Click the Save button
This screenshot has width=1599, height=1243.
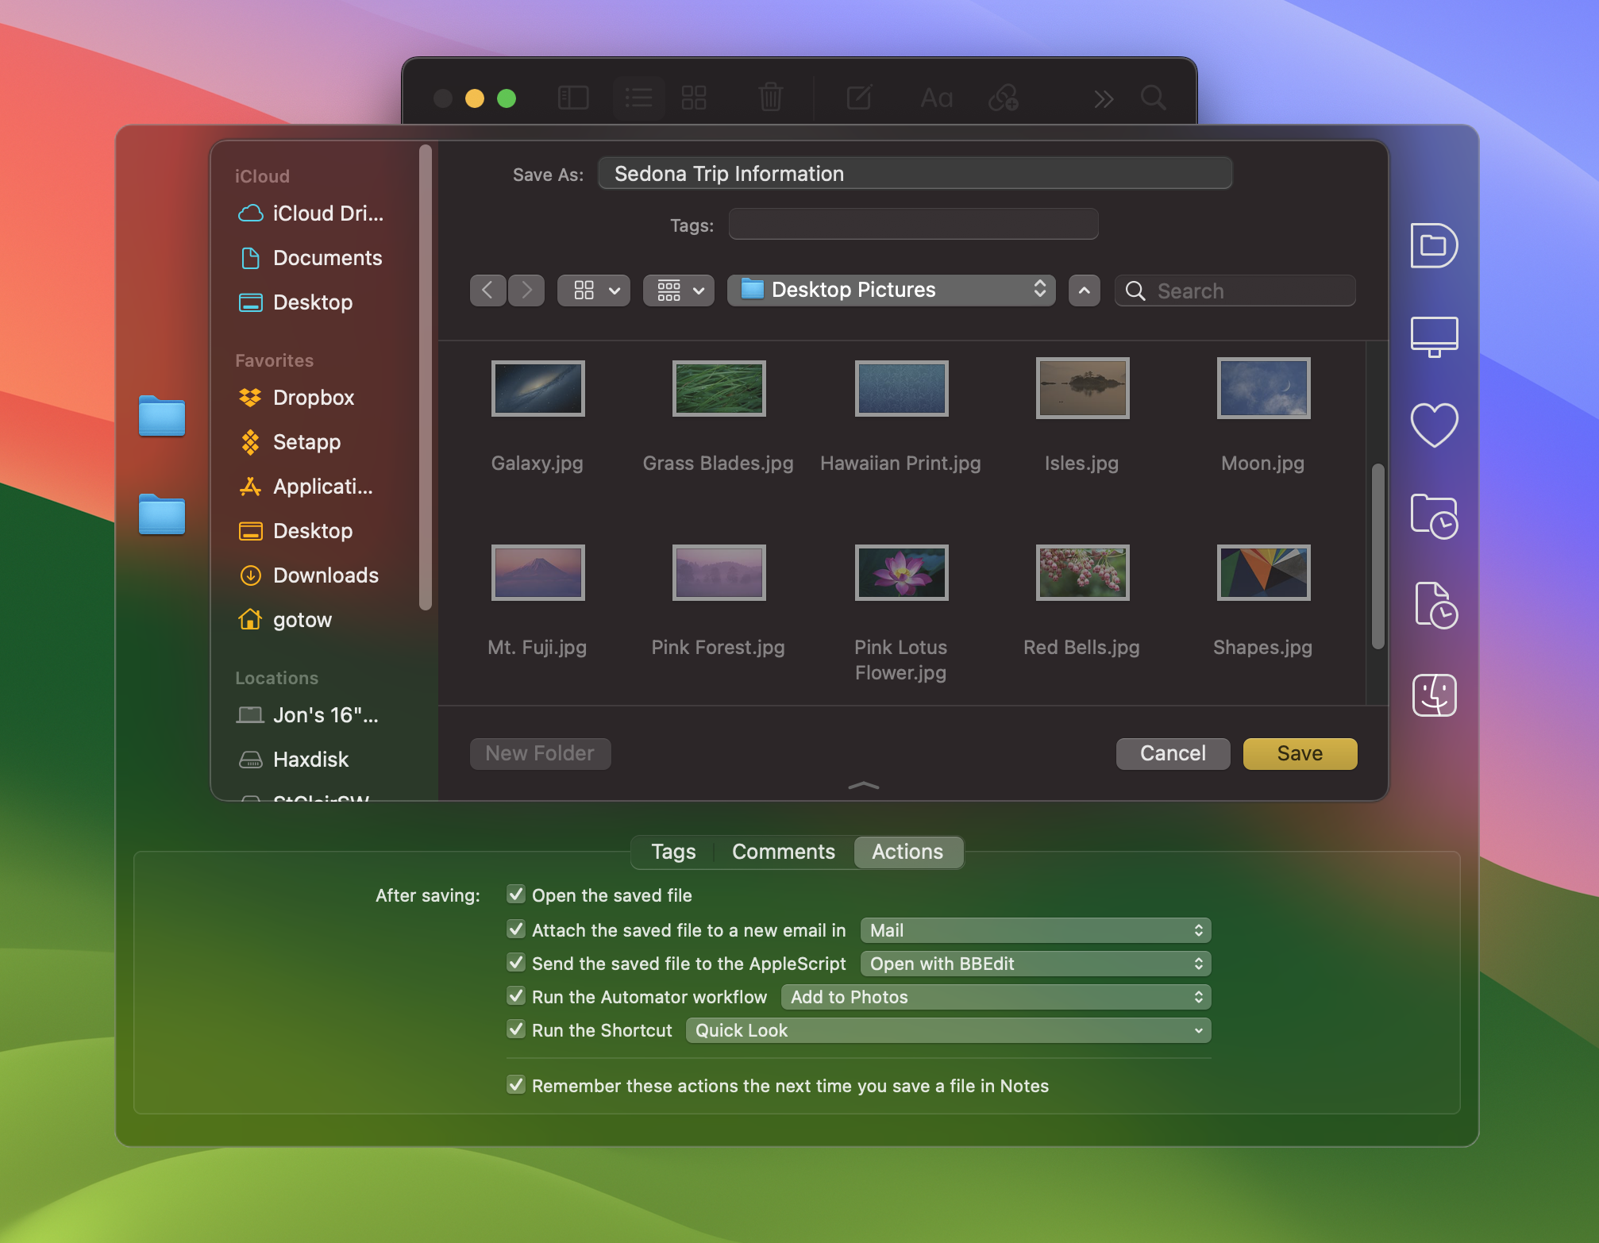click(x=1300, y=753)
